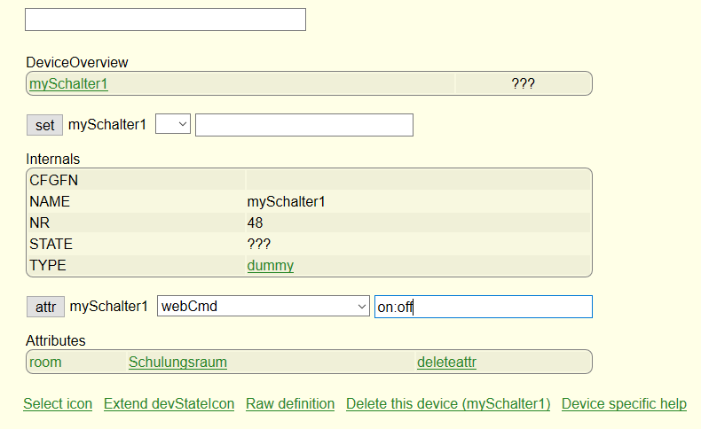
Task: Click the room attribute name
Action: point(45,362)
